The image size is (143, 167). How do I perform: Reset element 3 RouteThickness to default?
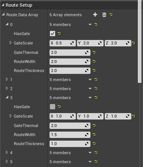click(94, 144)
